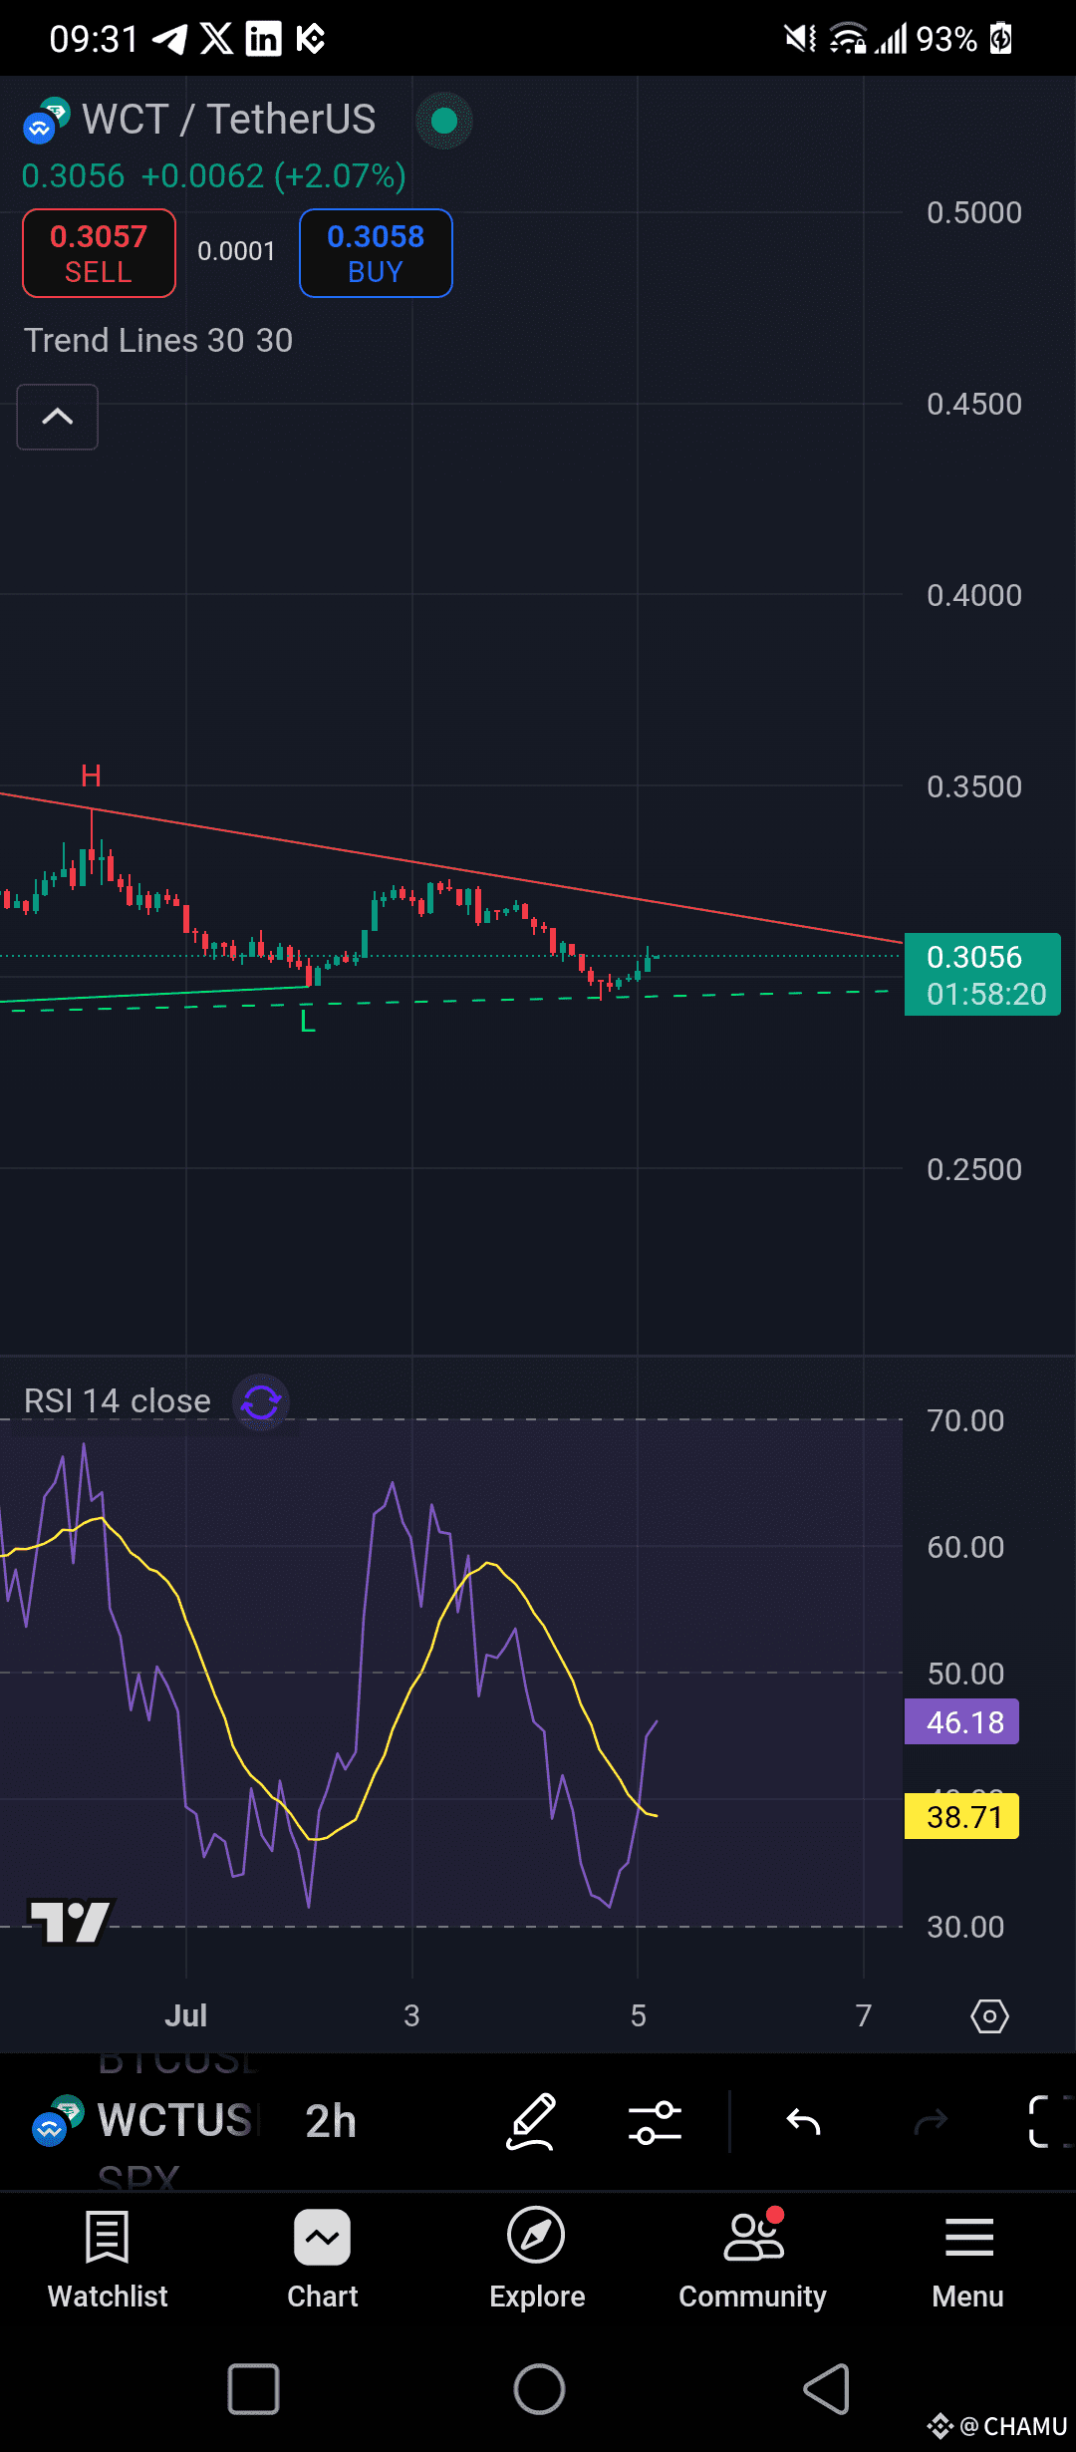Open Trend Lines 30 30 indicator label

coord(158,341)
